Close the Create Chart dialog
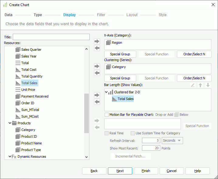The width and height of the screenshot is (218, 179). coord(213,5)
